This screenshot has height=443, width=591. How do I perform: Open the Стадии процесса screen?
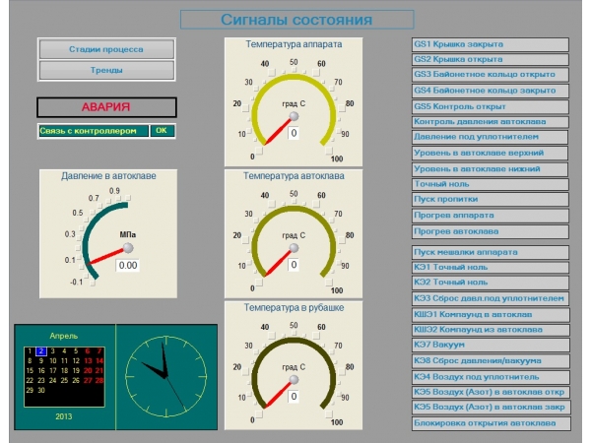[106, 49]
